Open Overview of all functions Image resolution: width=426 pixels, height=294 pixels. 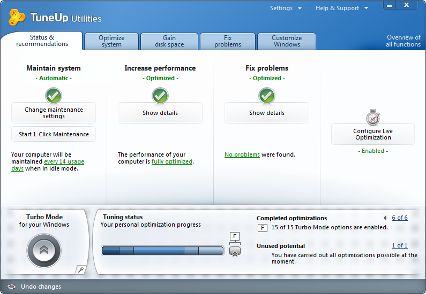click(403, 41)
